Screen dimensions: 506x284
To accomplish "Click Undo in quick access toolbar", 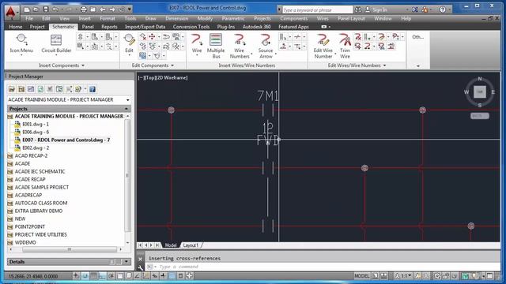I will [x=55, y=9].
